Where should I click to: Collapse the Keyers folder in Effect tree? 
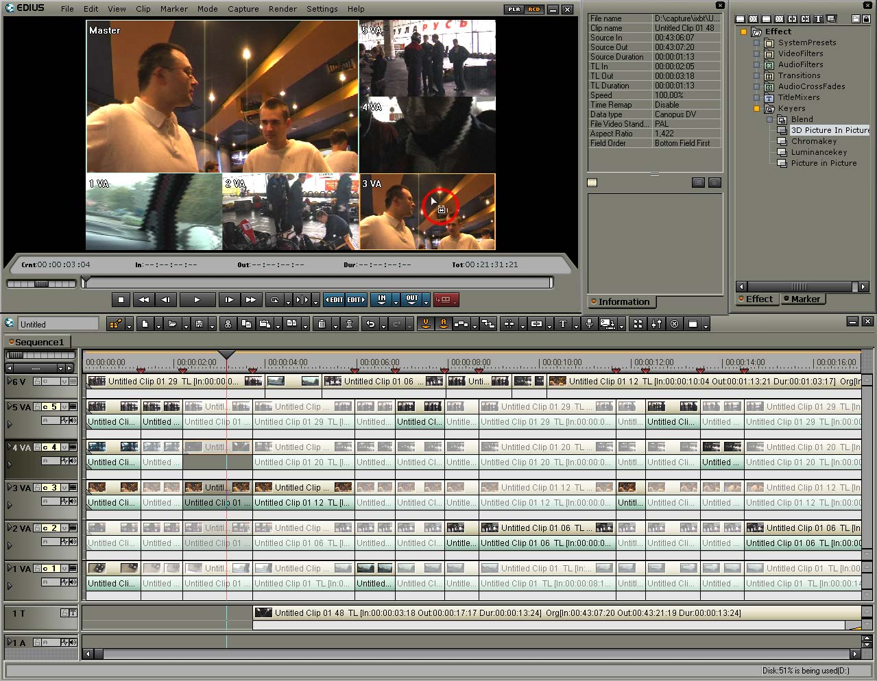(757, 108)
